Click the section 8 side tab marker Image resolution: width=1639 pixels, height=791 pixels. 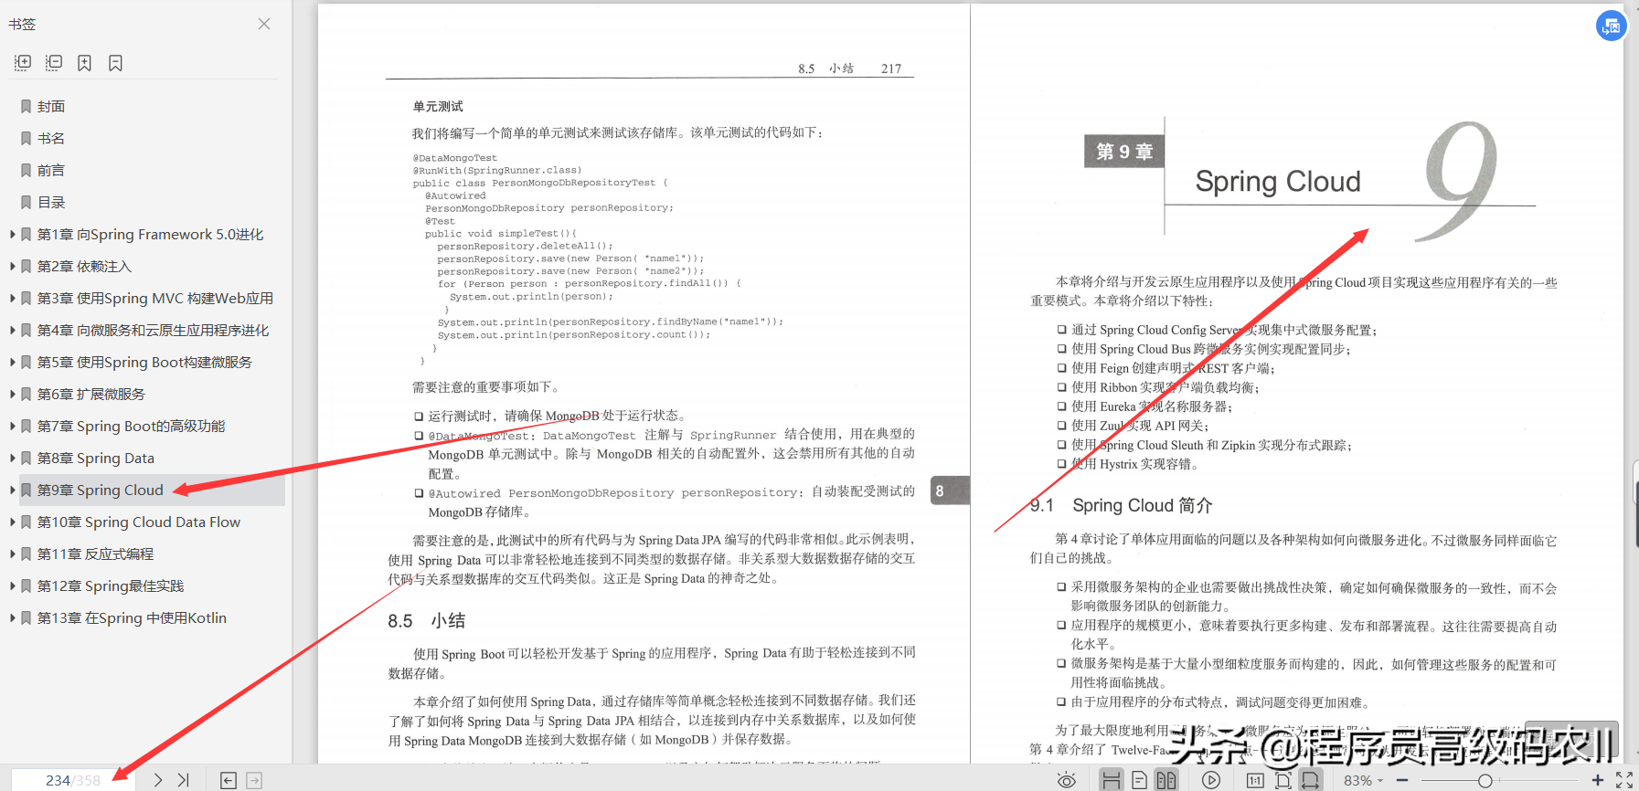949,490
